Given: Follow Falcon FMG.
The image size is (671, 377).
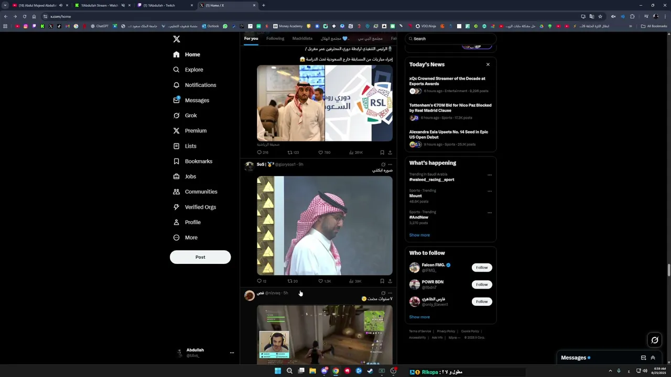Looking at the screenshot, I should click(x=482, y=268).
